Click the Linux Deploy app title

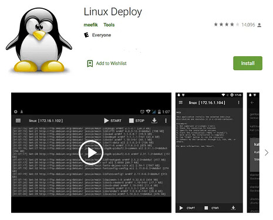[113, 12]
